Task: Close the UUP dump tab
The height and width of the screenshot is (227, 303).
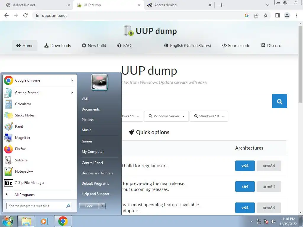Action: (139, 5)
